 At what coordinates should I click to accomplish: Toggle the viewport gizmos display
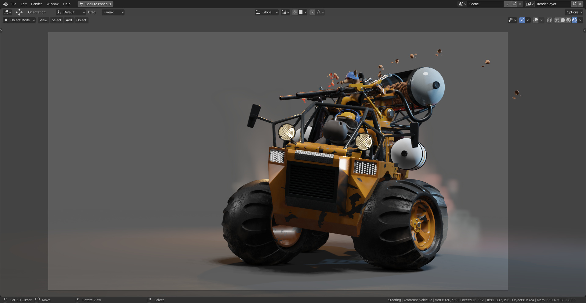(522, 20)
